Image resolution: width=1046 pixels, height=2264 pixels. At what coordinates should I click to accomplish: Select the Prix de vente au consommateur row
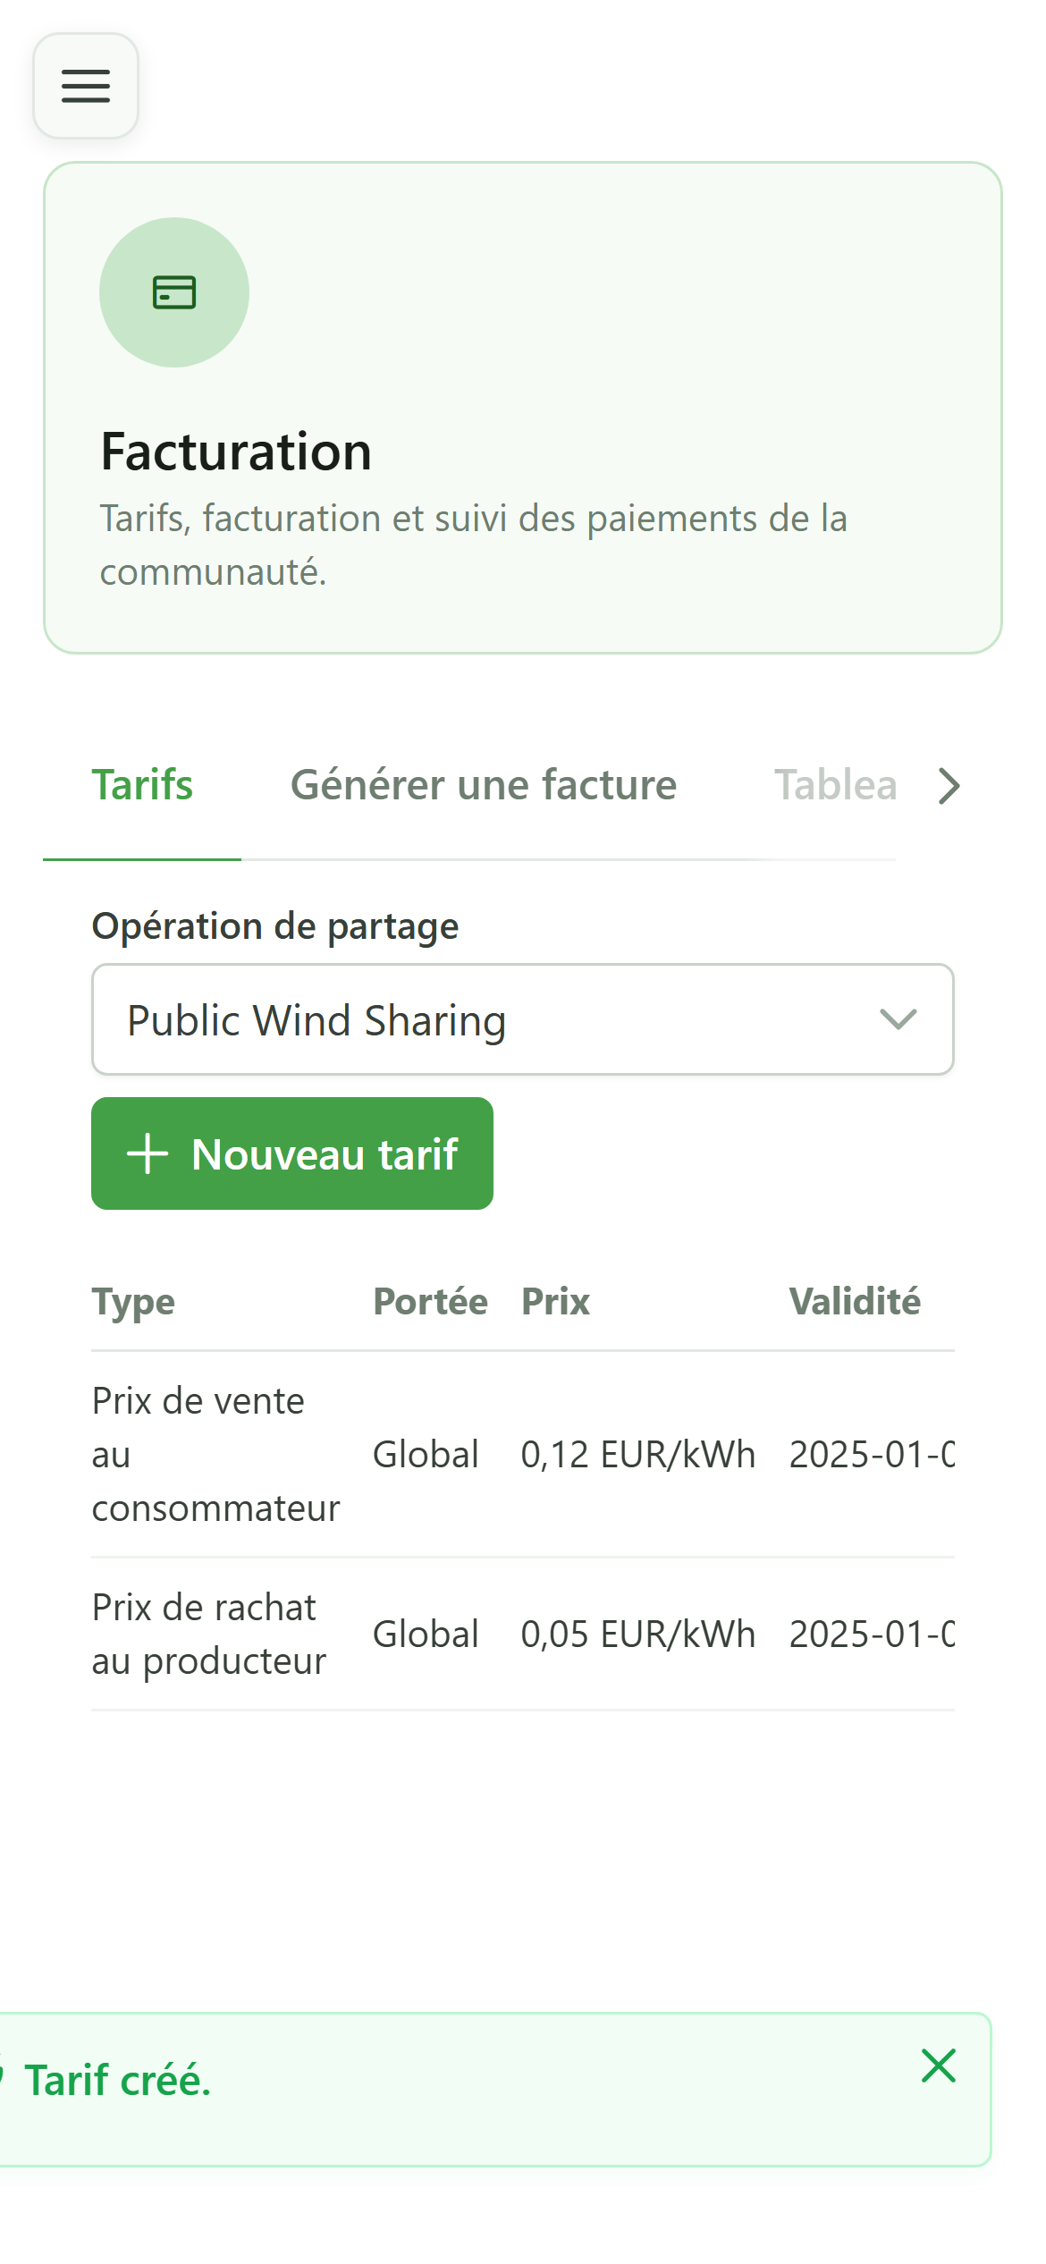[523, 1455]
